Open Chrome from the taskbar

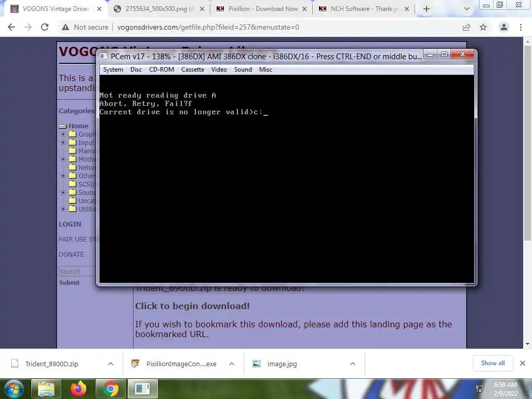[111, 389]
